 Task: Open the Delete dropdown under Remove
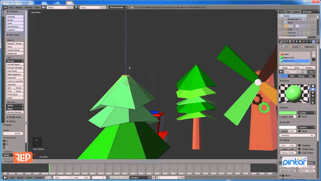click(x=15, y=106)
